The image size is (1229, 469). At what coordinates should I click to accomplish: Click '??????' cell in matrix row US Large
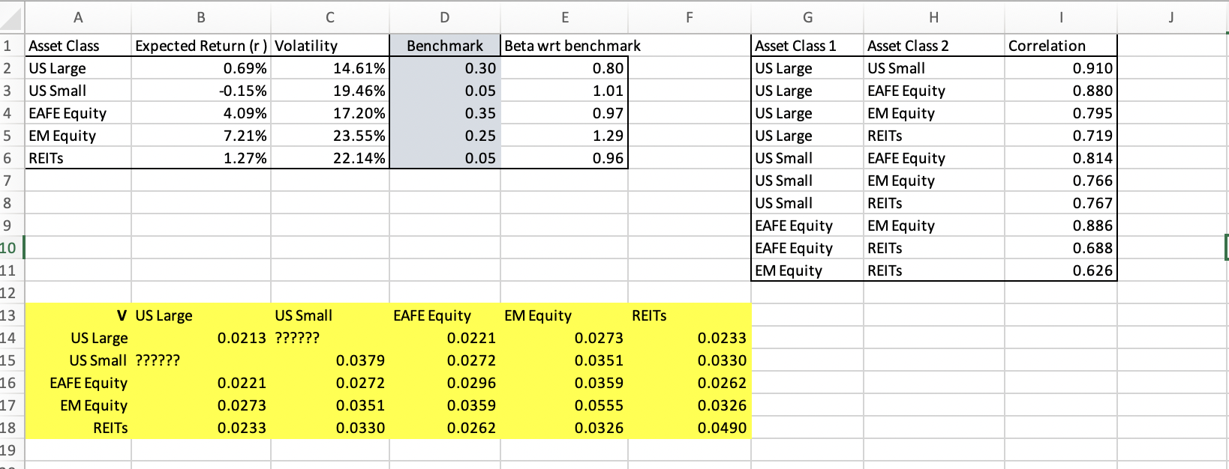pos(330,338)
